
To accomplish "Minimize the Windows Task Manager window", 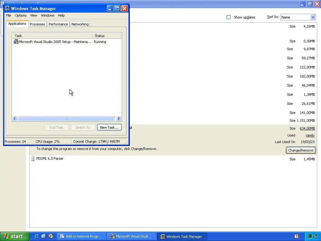I will pyautogui.click(x=110, y=8).
